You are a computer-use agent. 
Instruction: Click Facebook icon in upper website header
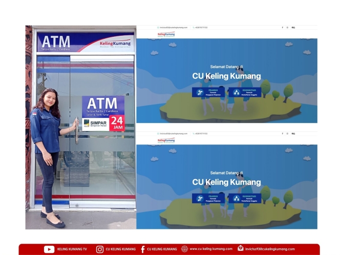(282, 28)
